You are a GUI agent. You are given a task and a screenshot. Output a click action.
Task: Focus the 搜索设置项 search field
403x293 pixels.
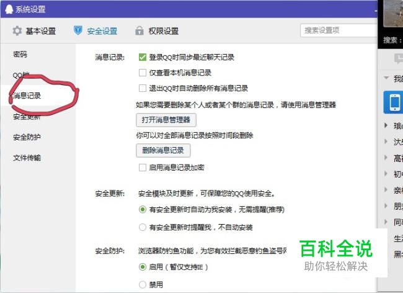tap(339, 30)
